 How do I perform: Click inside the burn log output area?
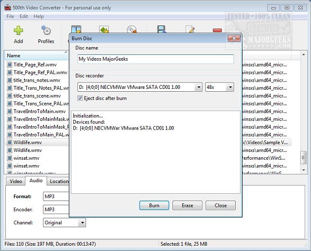(x=155, y=152)
